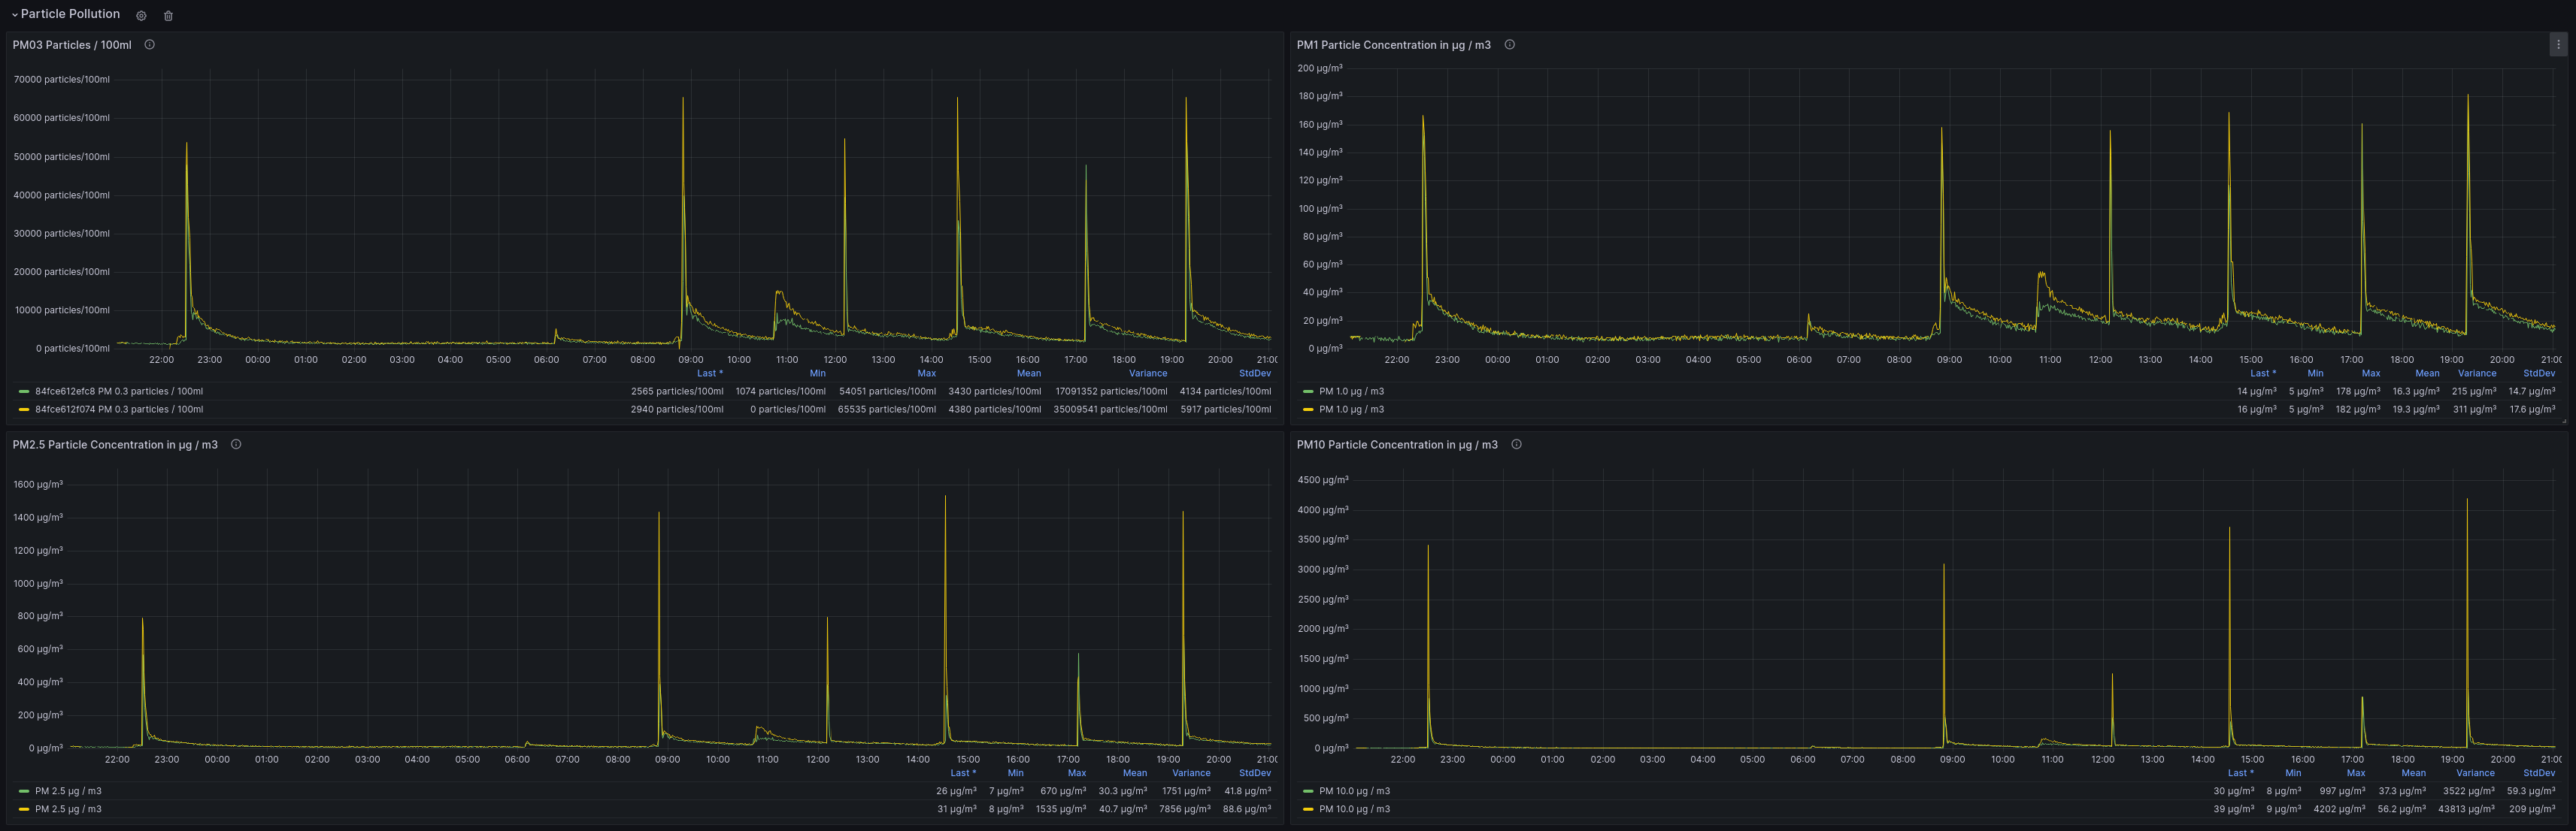
Task: Click the yellow swatch in the PM10 legend
Action: [x=1308, y=809]
